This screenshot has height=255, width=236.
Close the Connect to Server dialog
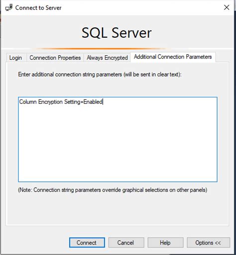tap(227, 7)
